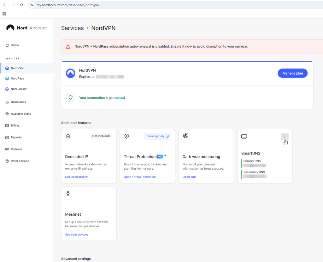Open the site settings icon in the address bar
323x262 pixels.
[32, 5]
